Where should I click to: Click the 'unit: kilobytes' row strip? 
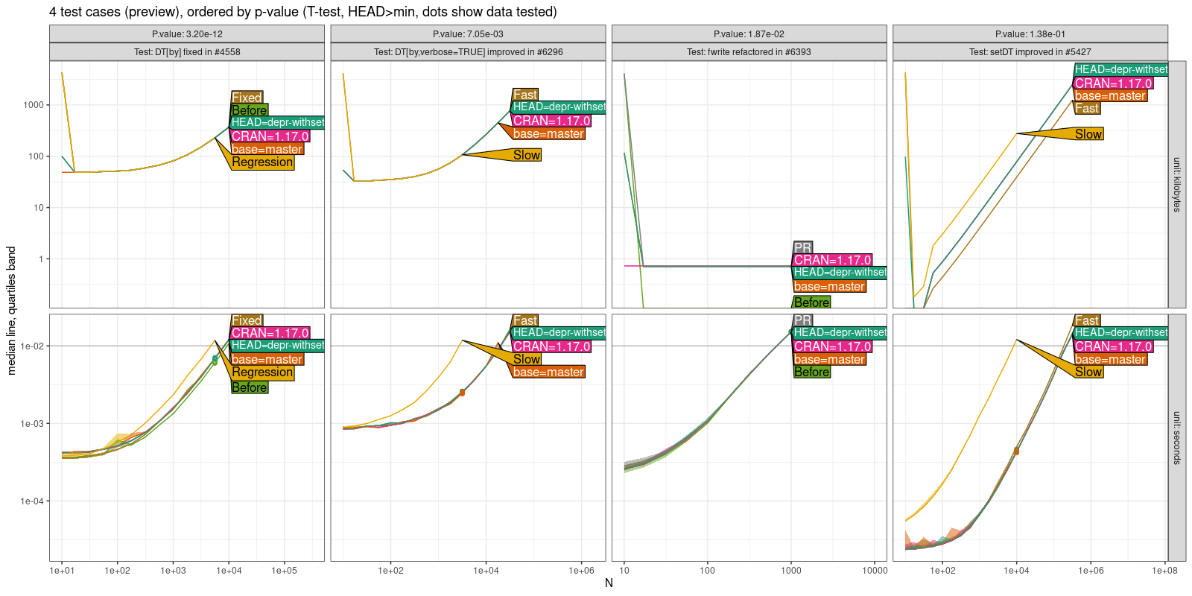[1176, 185]
